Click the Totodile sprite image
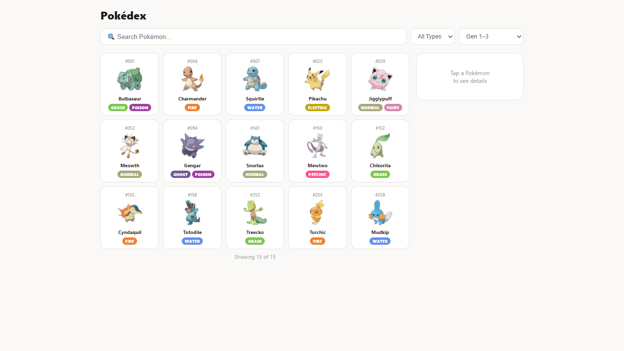The height and width of the screenshot is (351, 624). point(192,213)
